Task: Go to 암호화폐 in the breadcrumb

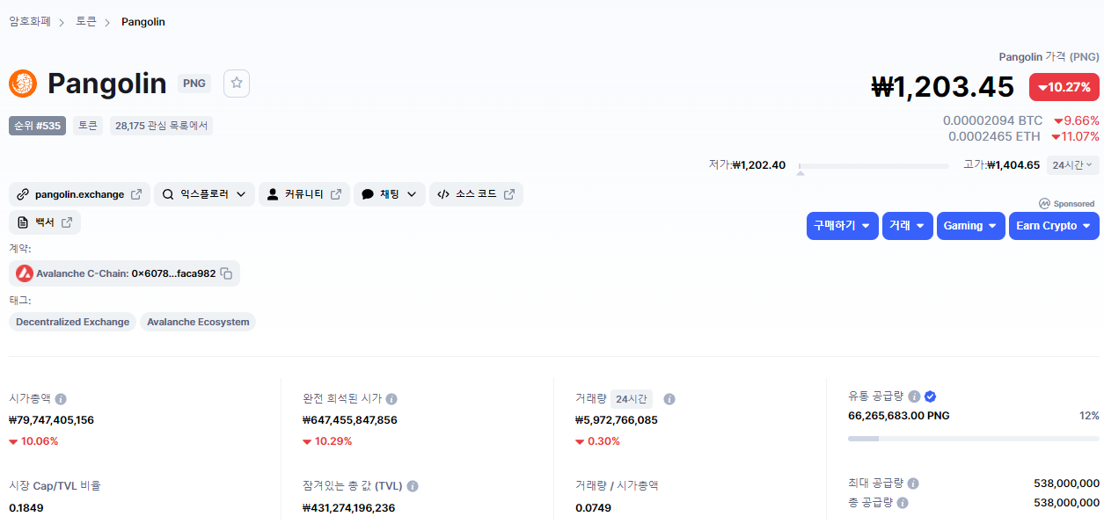Action: tap(28, 21)
